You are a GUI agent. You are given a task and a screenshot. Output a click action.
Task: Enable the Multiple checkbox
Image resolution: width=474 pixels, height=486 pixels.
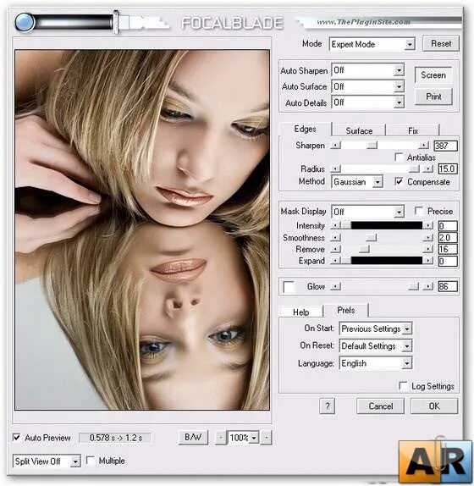(x=91, y=461)
